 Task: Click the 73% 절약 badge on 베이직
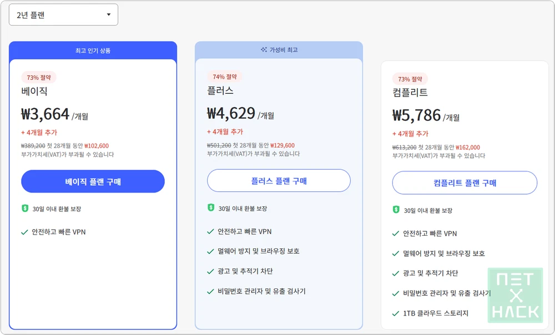(x=39, y=78)
